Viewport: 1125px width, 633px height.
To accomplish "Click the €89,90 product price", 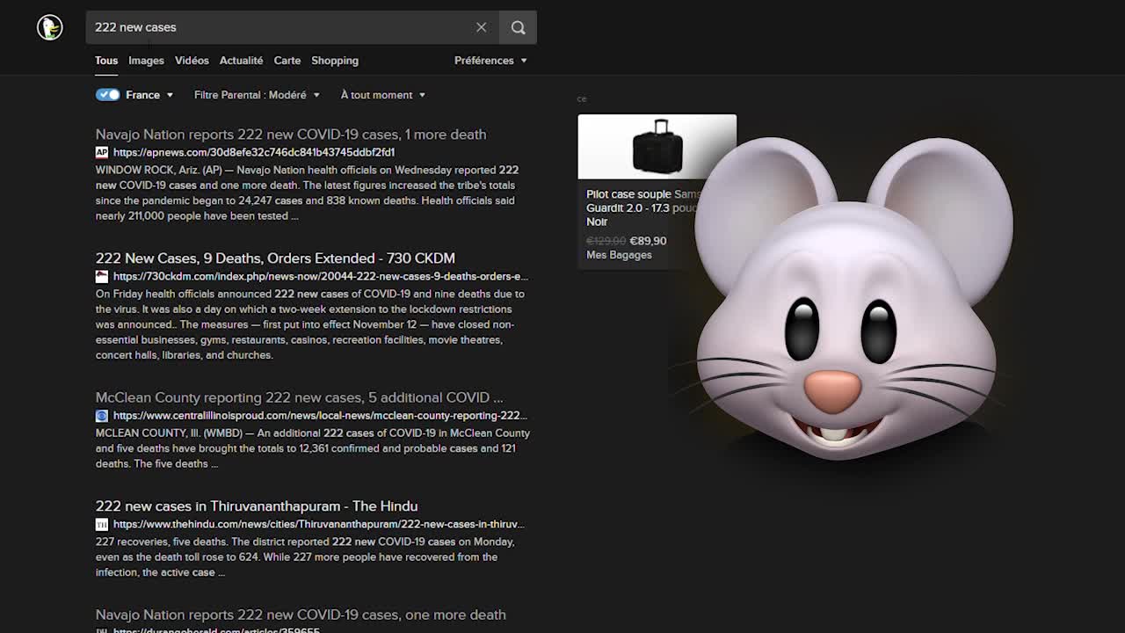I will [x=649, y=241].
